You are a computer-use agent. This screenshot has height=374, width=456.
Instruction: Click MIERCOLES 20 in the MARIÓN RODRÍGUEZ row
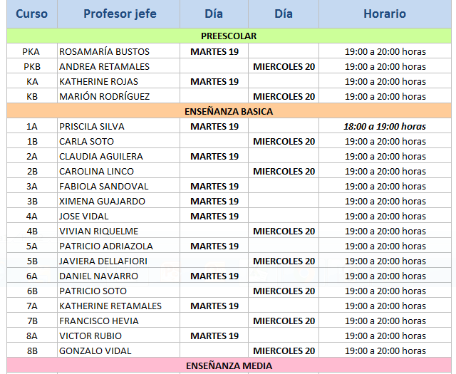pos(284,96)
